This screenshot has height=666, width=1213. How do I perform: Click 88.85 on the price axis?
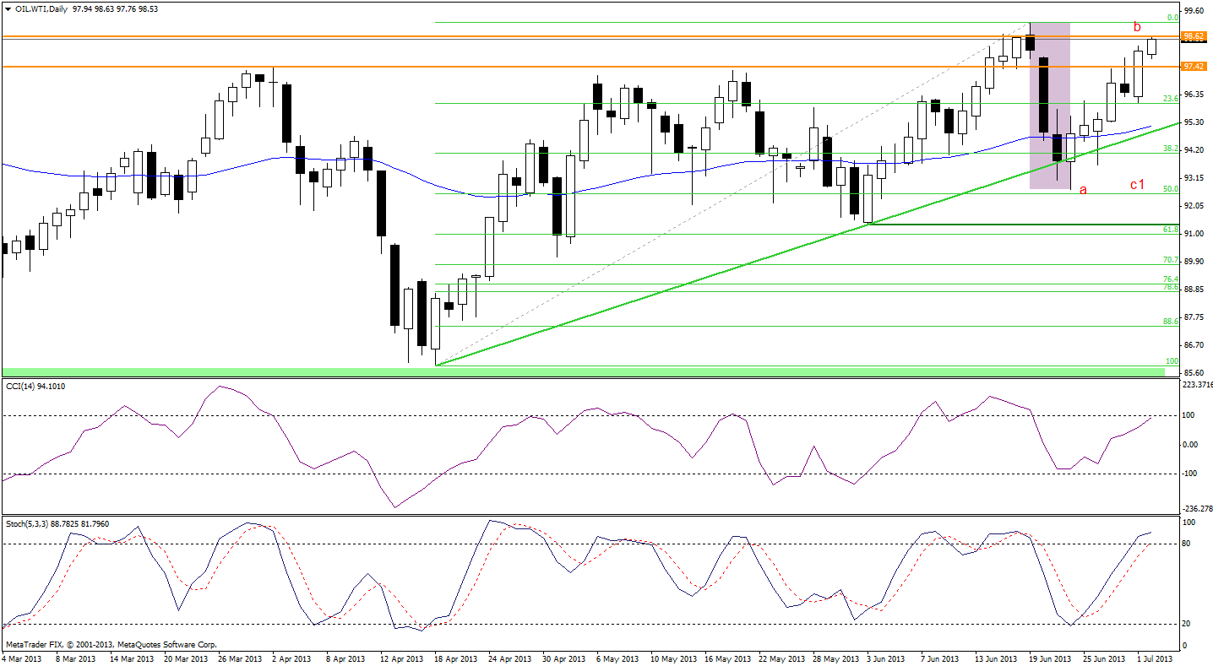pos(1194,289)
